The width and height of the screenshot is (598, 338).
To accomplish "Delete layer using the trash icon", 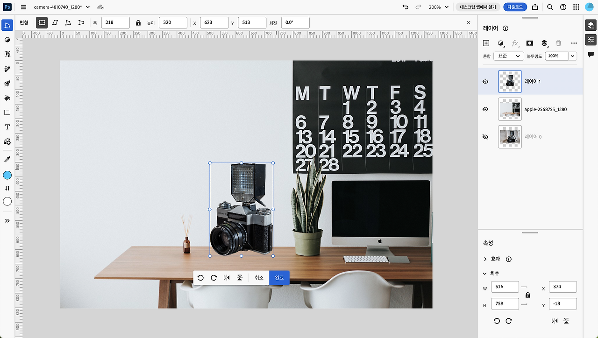I will tap(559, 43).
